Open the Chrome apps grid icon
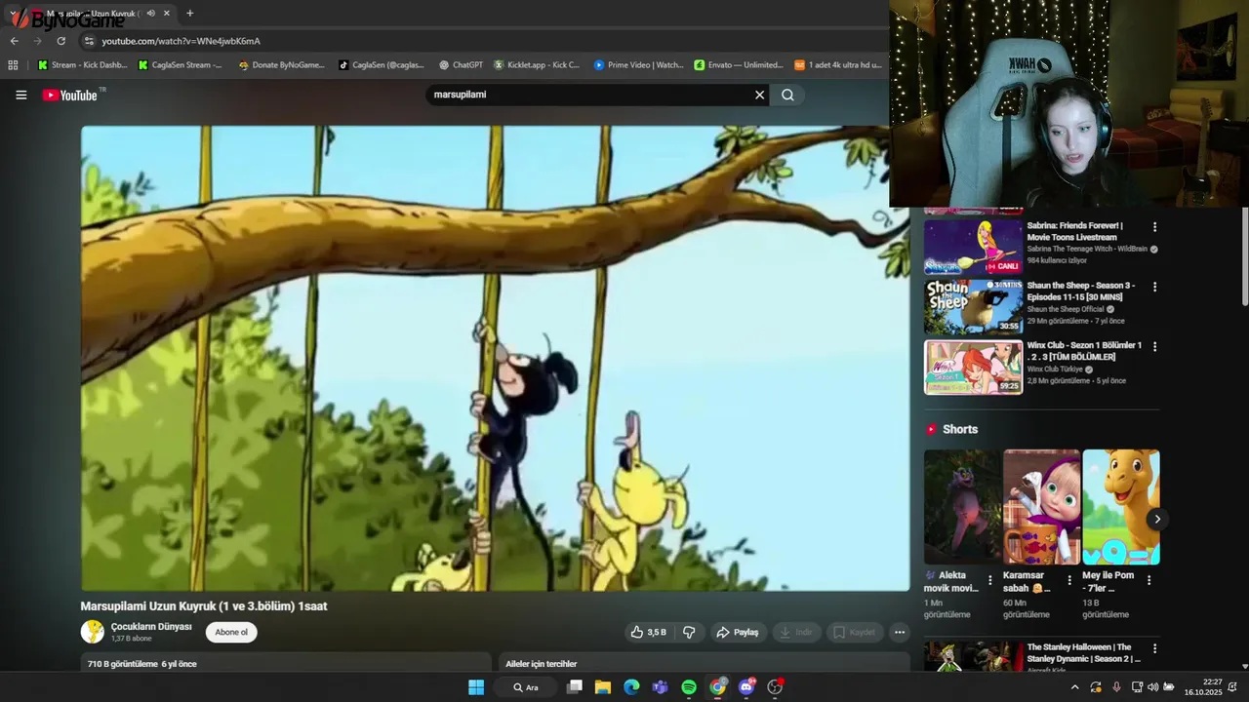 pyautogui.click(x=13, y=65)
